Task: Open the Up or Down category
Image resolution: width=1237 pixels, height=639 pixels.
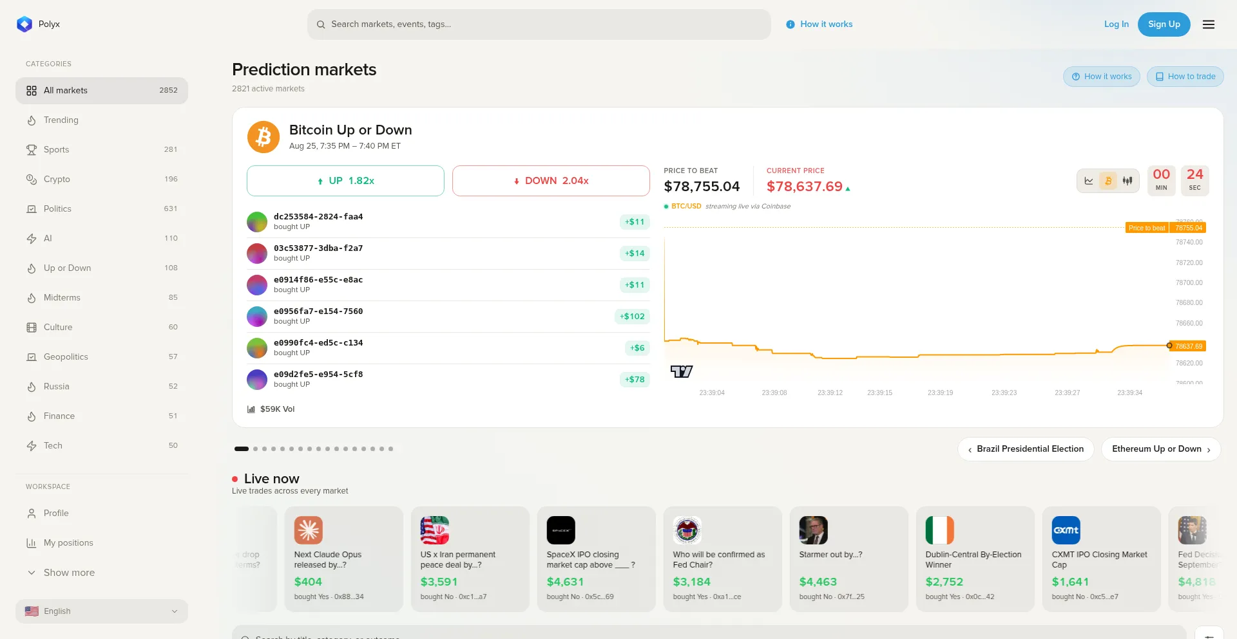Action: click(102, 268)
